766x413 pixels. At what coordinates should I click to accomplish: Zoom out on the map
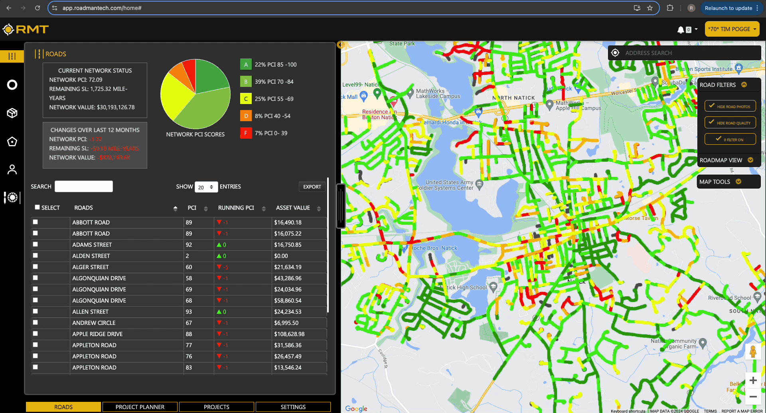coord(753,397)
